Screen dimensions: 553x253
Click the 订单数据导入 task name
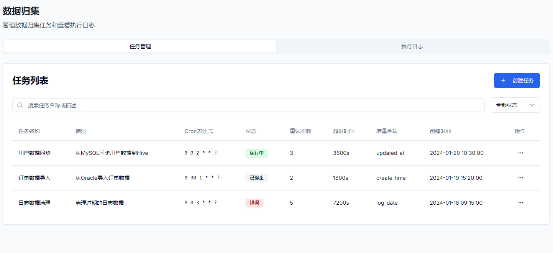point(34,178)
